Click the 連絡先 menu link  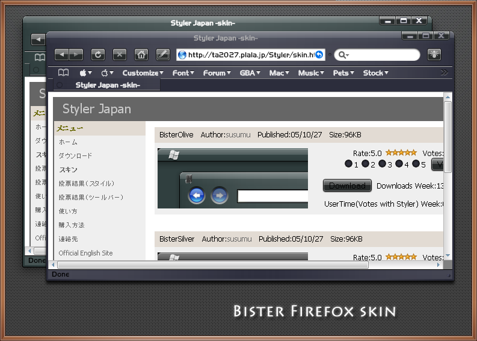68,239
